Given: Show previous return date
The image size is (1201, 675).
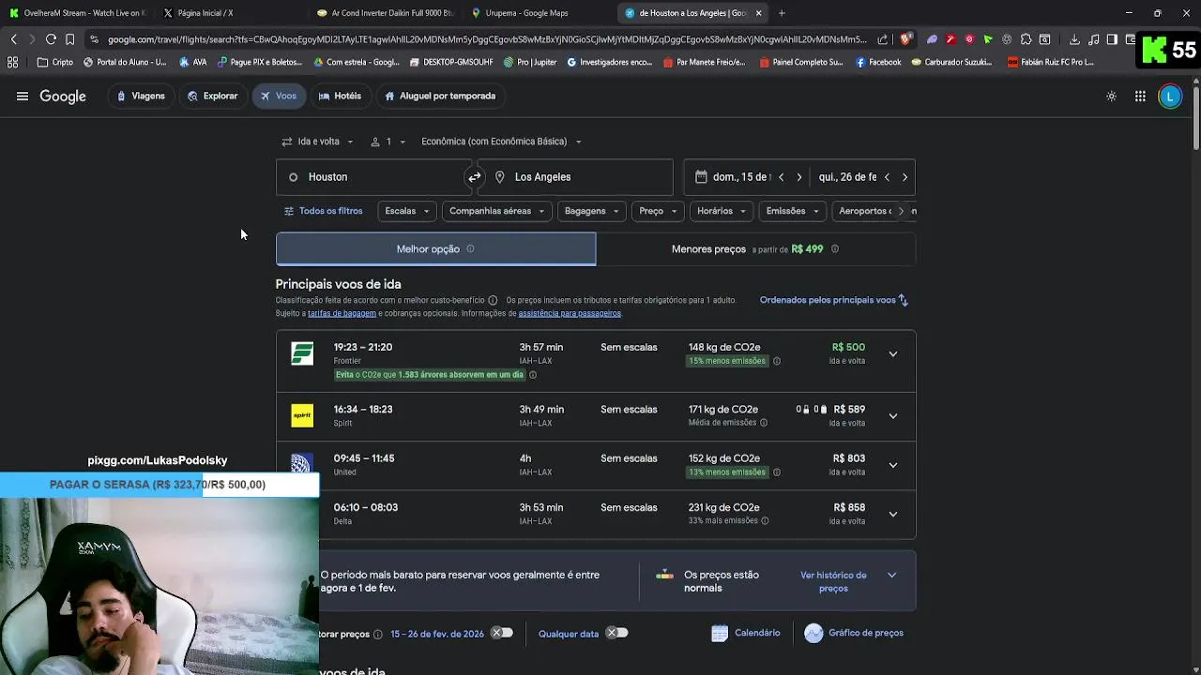Looking at the screenshot, I should [887, 177].
